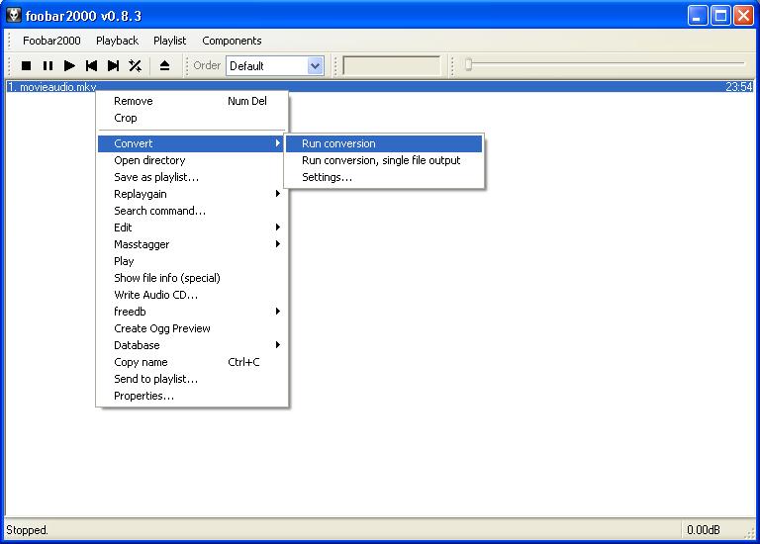Viewport: 760px width, 544px height.
Task: Expand the Database submenu
Action: [192, 345]
